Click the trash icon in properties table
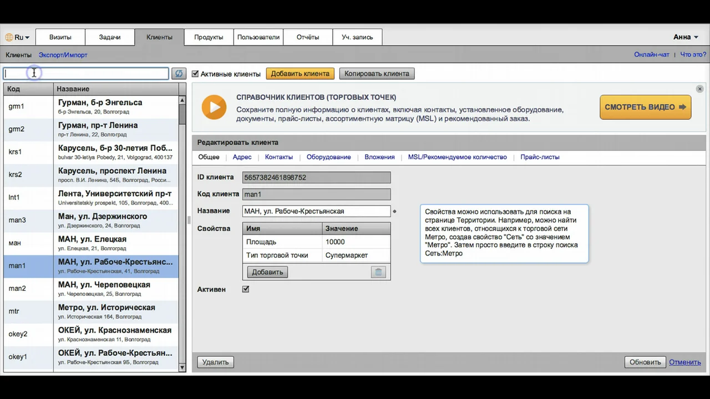The width and height of the screenshot is (710, 399). click(x=378, y=272)
